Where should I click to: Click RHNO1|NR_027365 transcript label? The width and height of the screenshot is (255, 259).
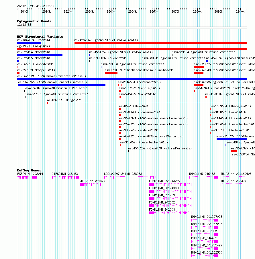pos(204,231)
